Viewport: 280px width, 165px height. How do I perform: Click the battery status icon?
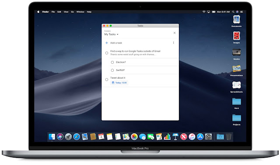point(214,12)
